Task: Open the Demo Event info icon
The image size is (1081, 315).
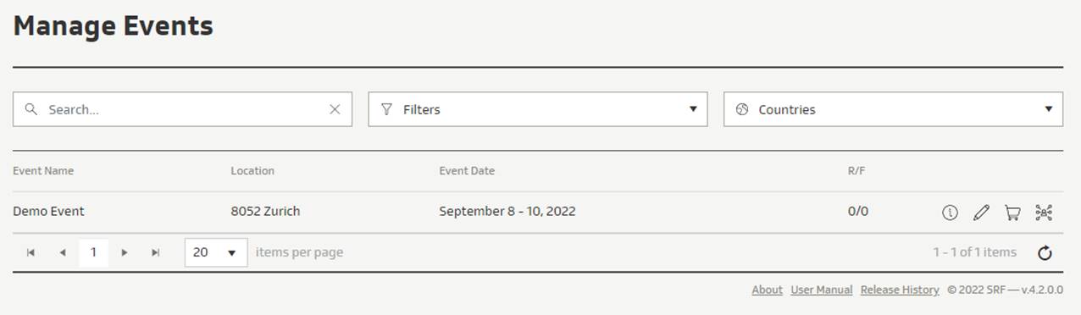Action: (x=950, y=213)
